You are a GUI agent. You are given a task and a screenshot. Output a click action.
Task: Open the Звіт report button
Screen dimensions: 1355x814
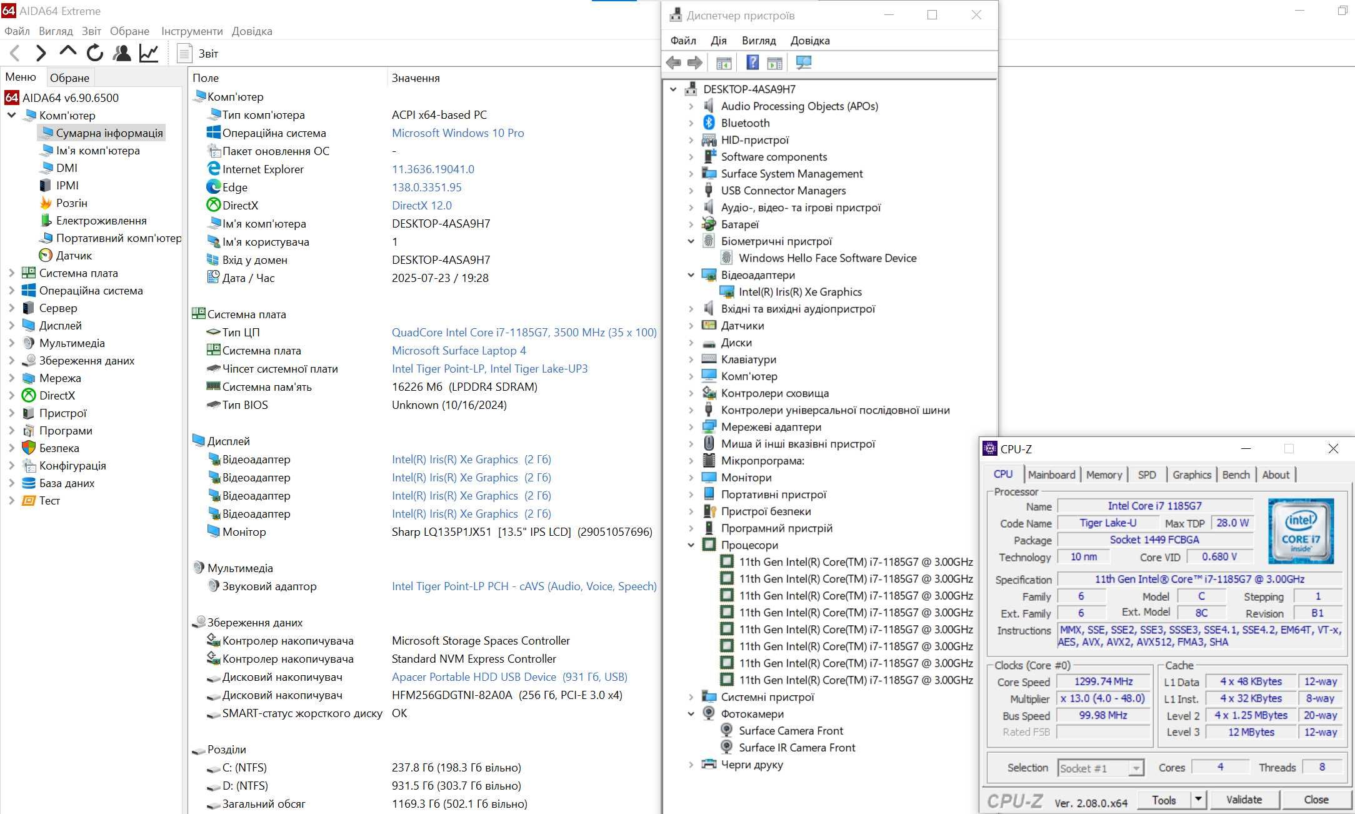(x=198, y=53)
